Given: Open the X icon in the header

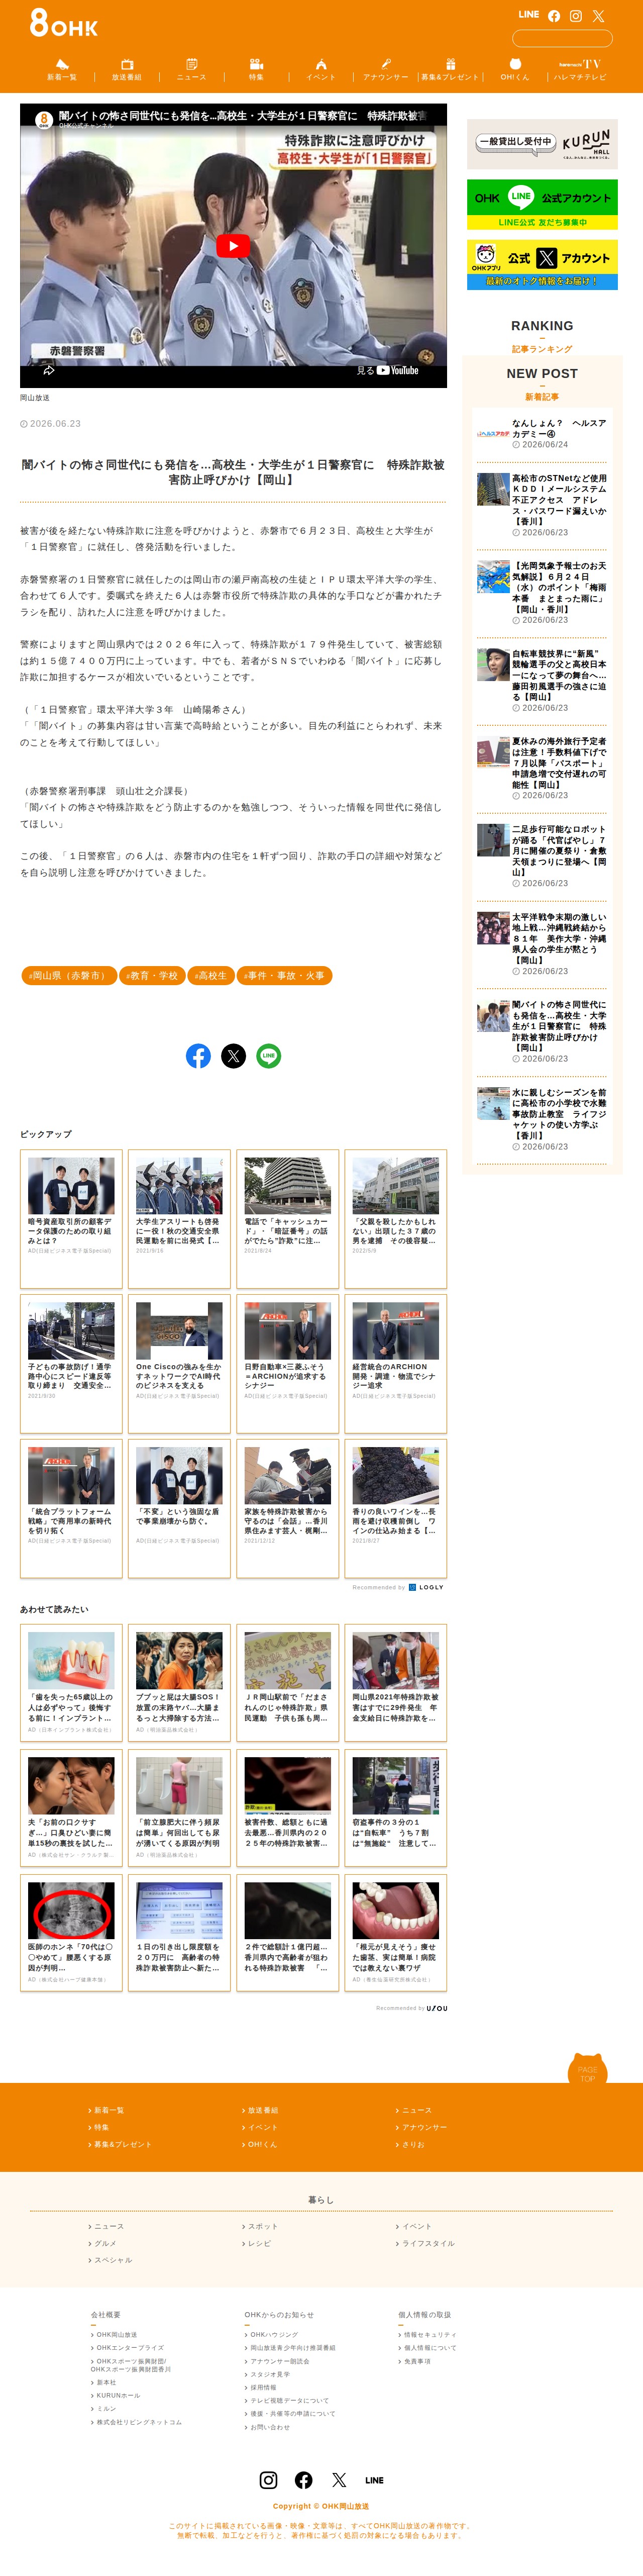Looking at the screenshot, I should pyautogui.click(x=598, y=16).
